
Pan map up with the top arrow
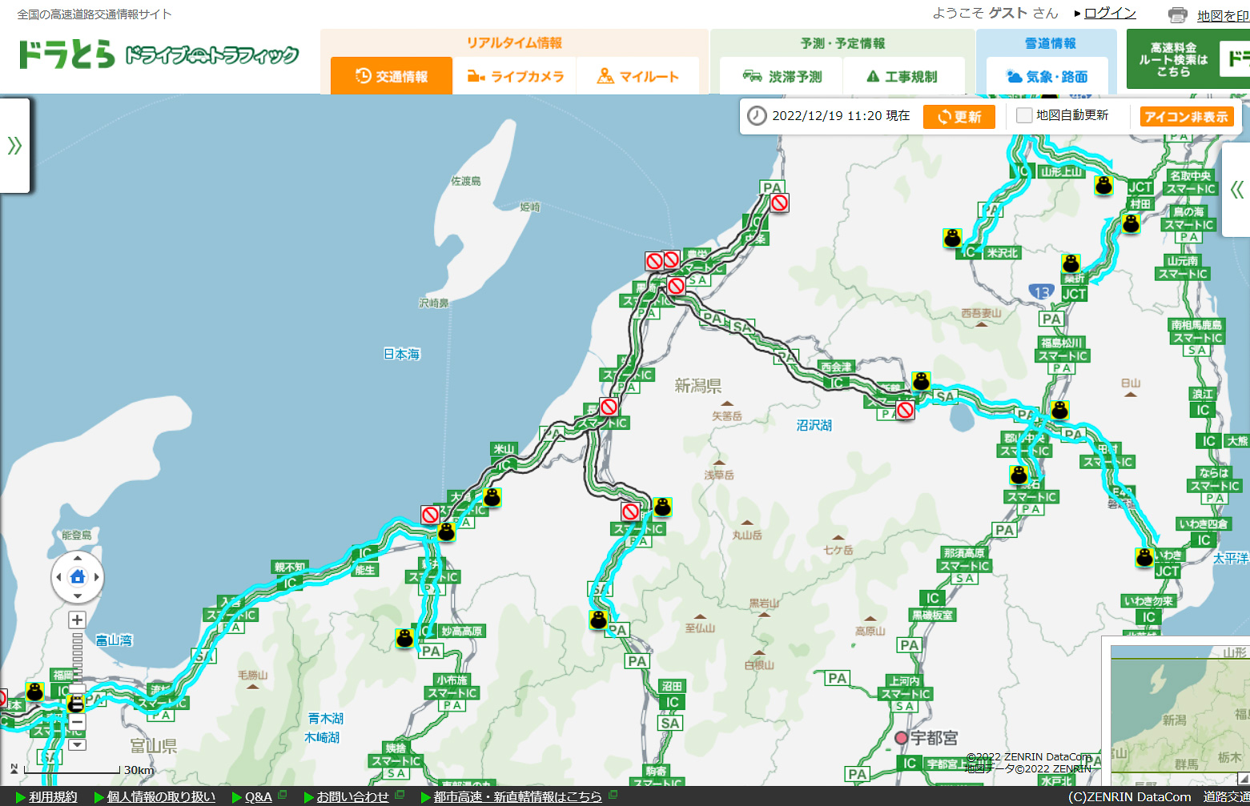[x=78, y=558]
